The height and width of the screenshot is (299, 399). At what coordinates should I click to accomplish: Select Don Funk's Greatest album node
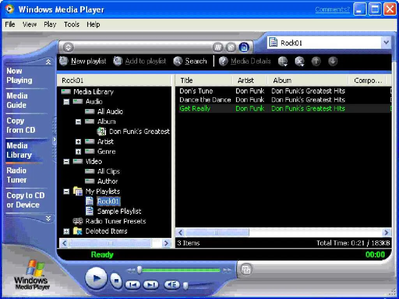pos(139,132)
